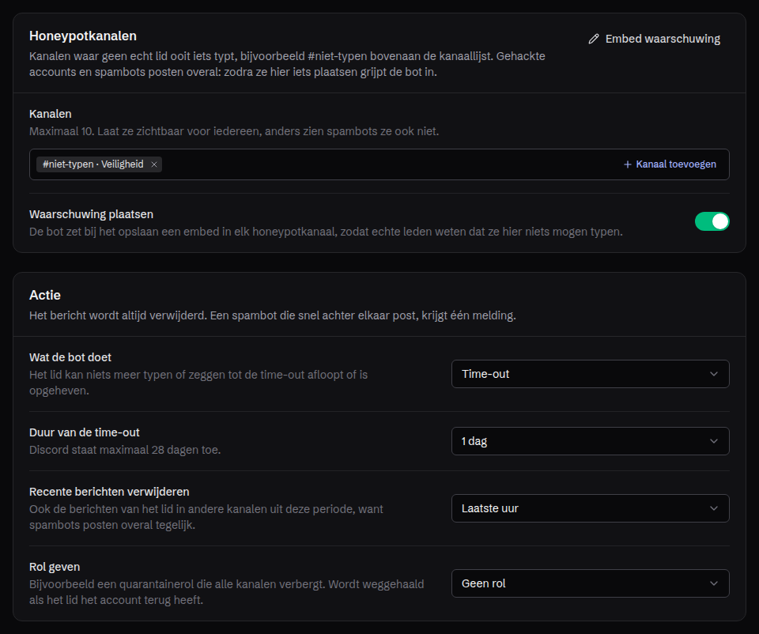
Task: Click the Honeypotkanalen heading
Action: pos(83,36)
